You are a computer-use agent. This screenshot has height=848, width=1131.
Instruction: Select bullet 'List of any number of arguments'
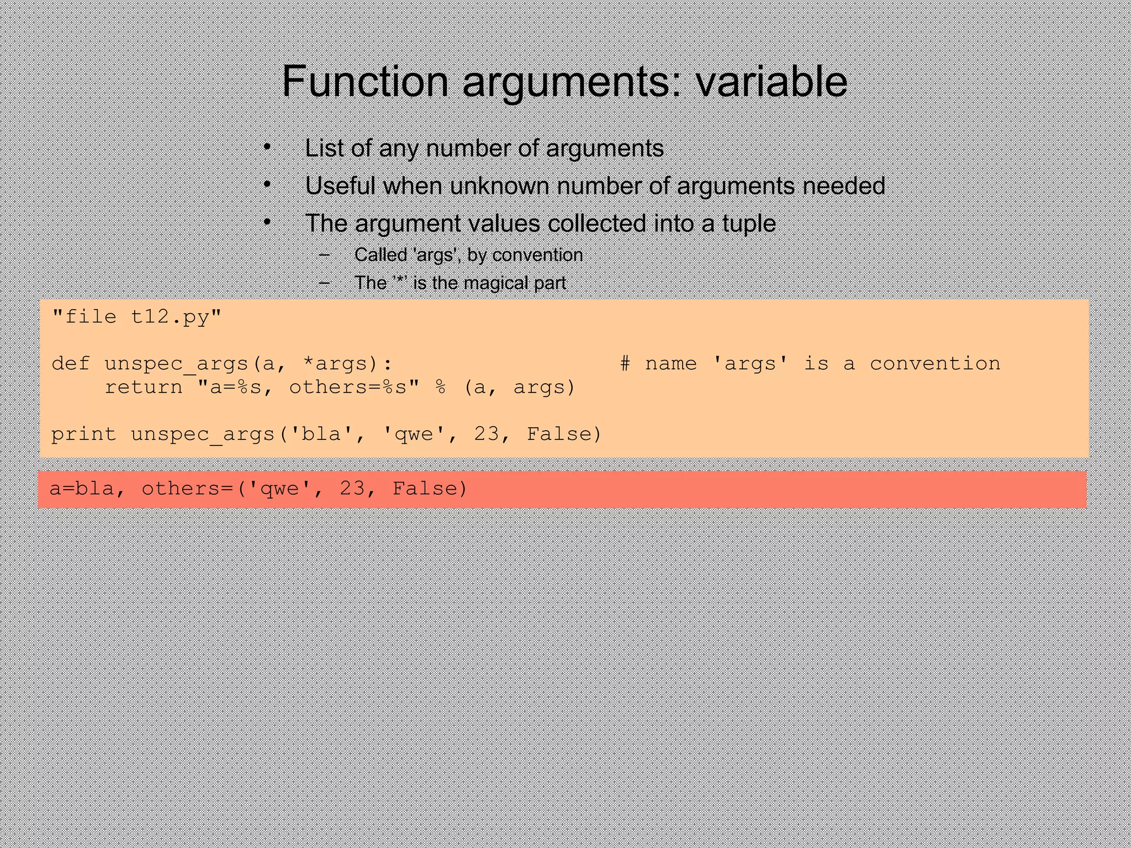tap(484, 149)
